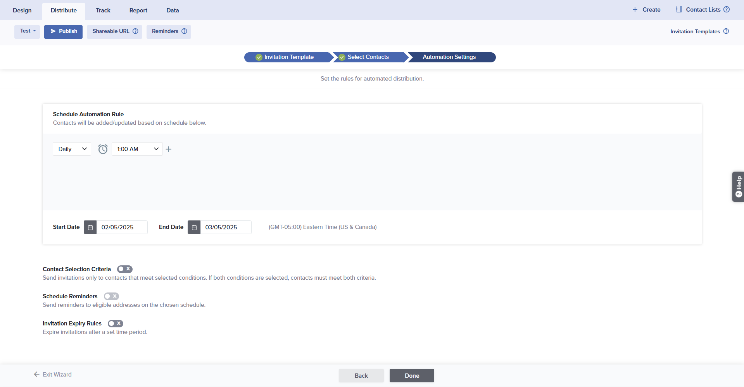The image size is (744, 387).
Task: Enable Invitation Expiry Rules toggle
Action: point(116,323)
